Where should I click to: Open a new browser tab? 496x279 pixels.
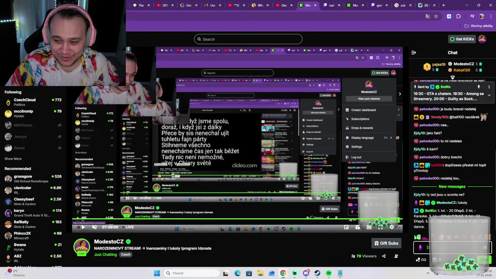(443, 5)
